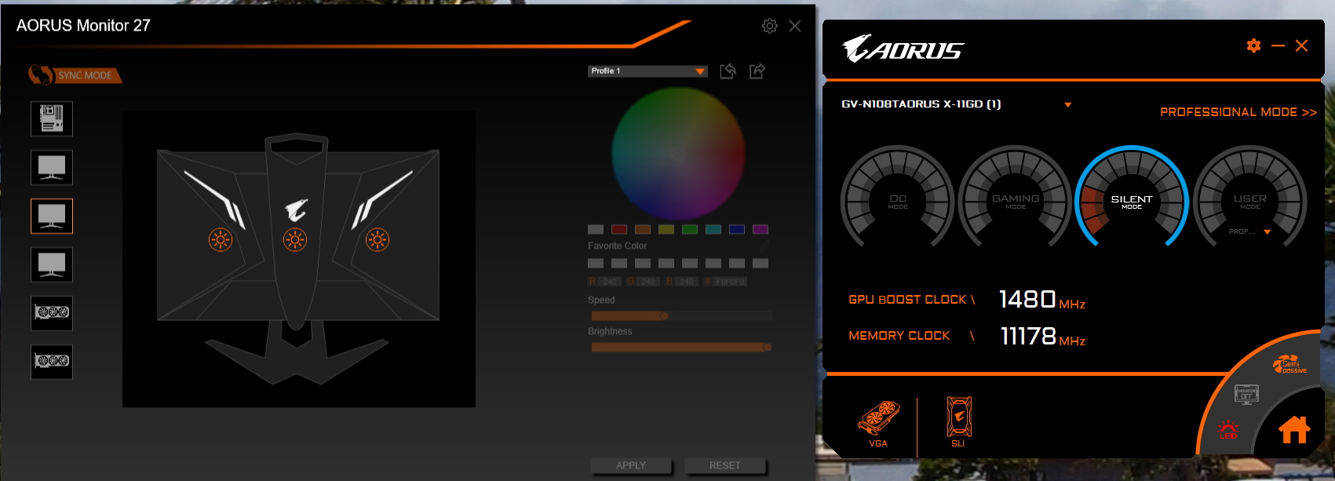Image resolution: width=1335 pixels, height=481 pixels.
Task: Click the Brightness slider handle
Action: click(x=767, y=347)
